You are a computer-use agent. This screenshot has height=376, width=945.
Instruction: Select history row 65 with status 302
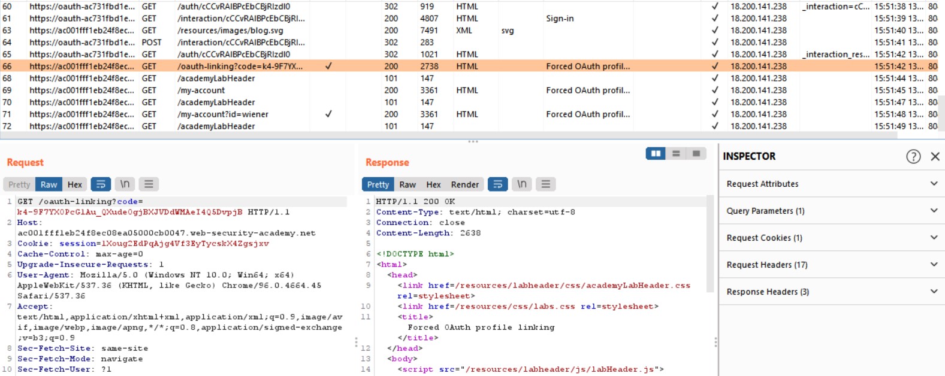469,54
